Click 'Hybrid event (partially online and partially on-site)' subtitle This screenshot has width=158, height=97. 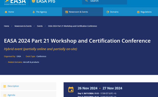click(41, 49)
